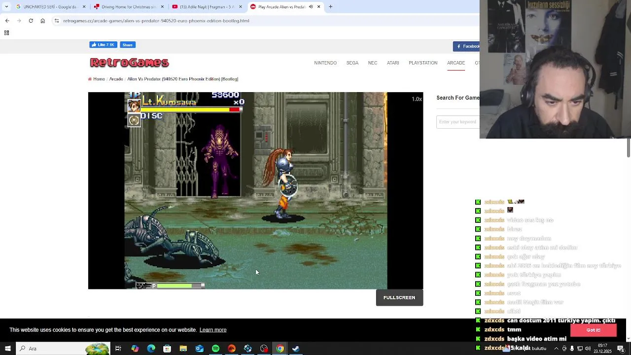This screenshot has height=355, width=631.
Task: Open the ATARI menu
Action: pyautogui.click(x=393, y=63)
